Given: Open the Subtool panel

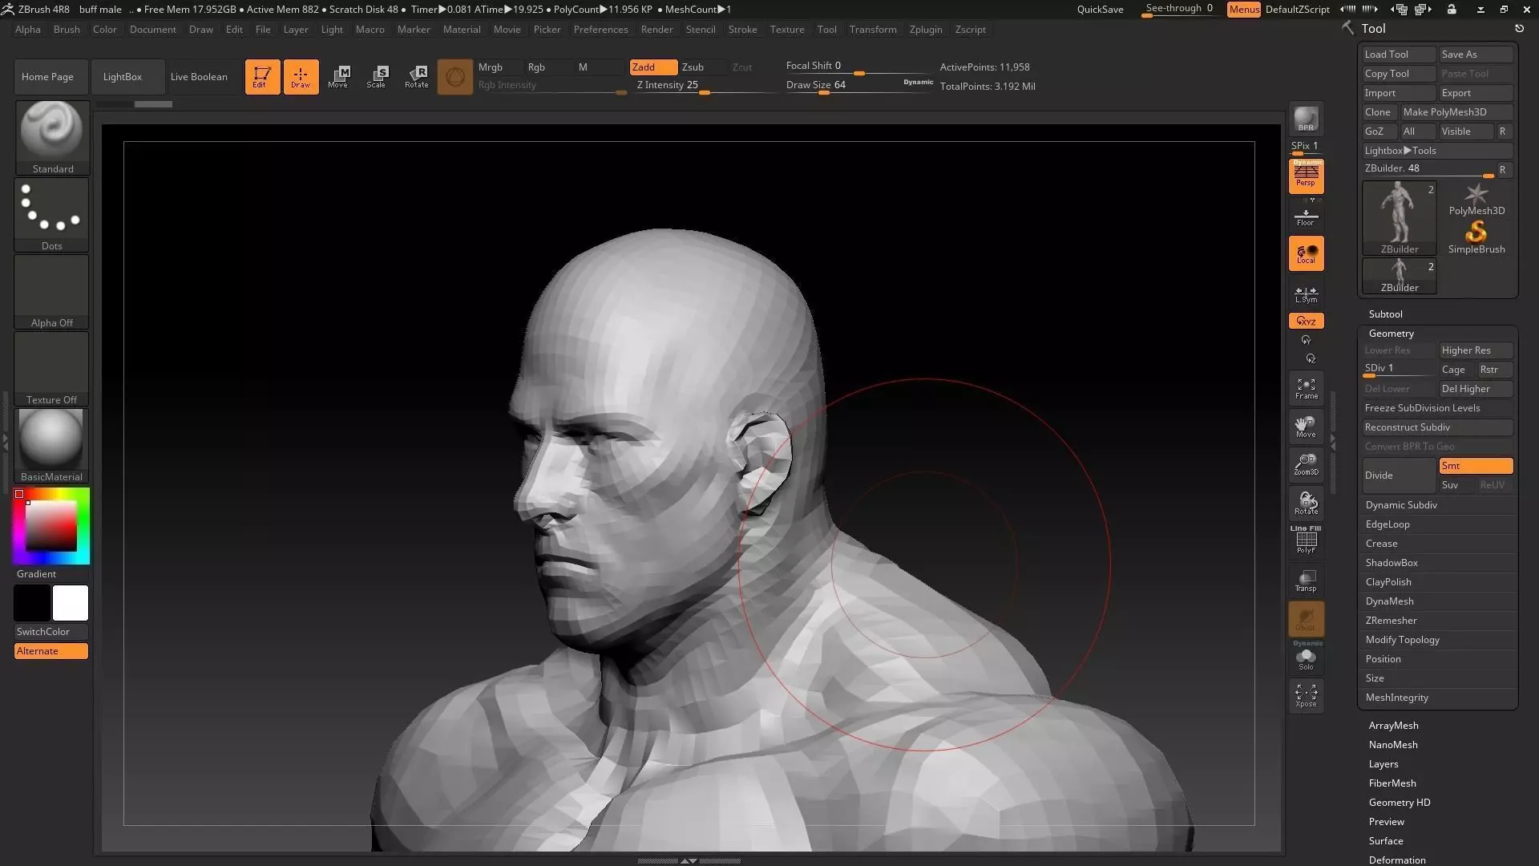Looking at the screenshot, I should click(x=1385, y=314).
